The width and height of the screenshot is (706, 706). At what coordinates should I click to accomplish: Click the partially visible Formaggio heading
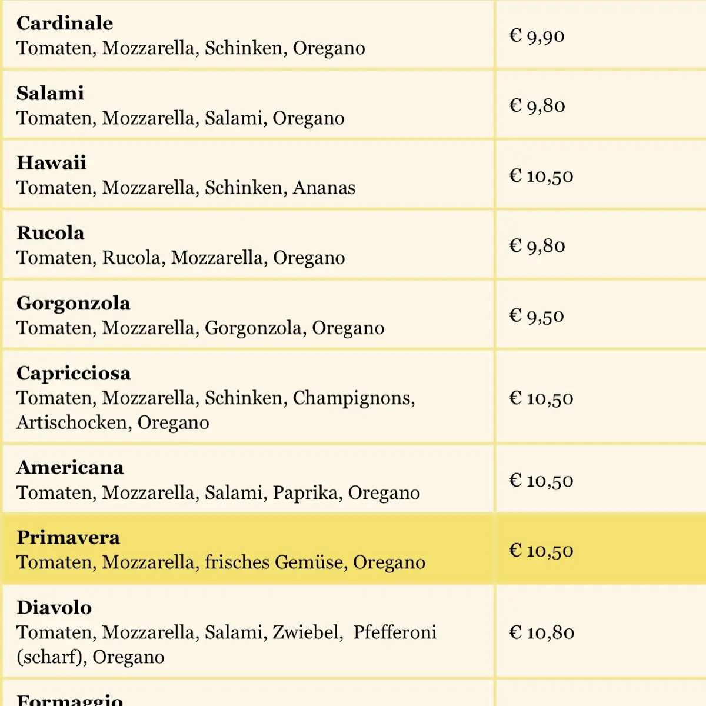click(x=70, y=700)
